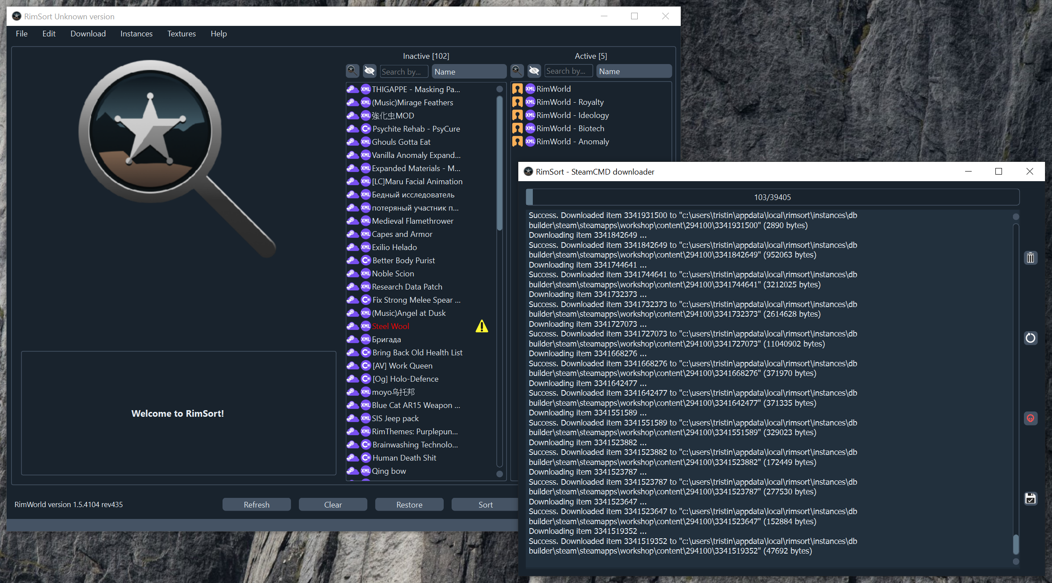Click the save log icon
The height and width of the screenshot is (583, 1052).
click(1030, 498)
